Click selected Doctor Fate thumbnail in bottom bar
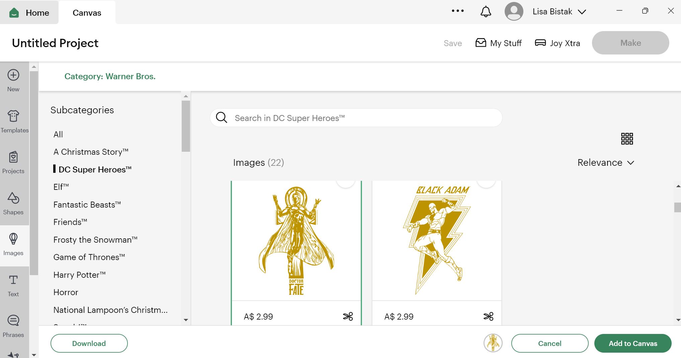 pos(493,343)
